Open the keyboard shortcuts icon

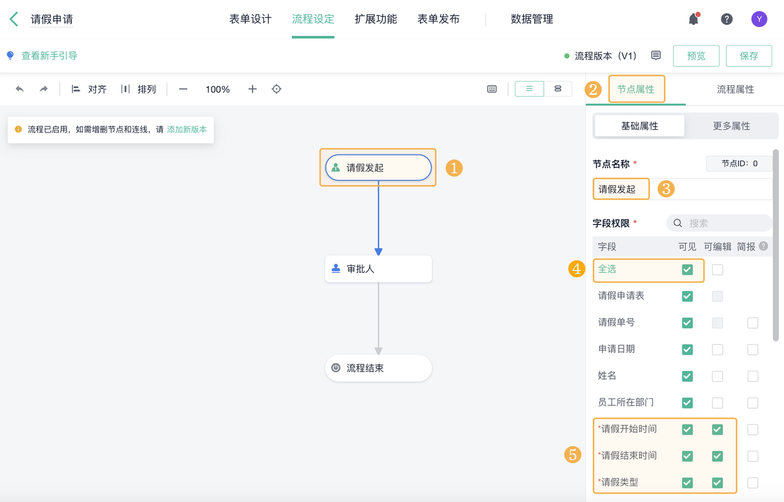point(492,89)
